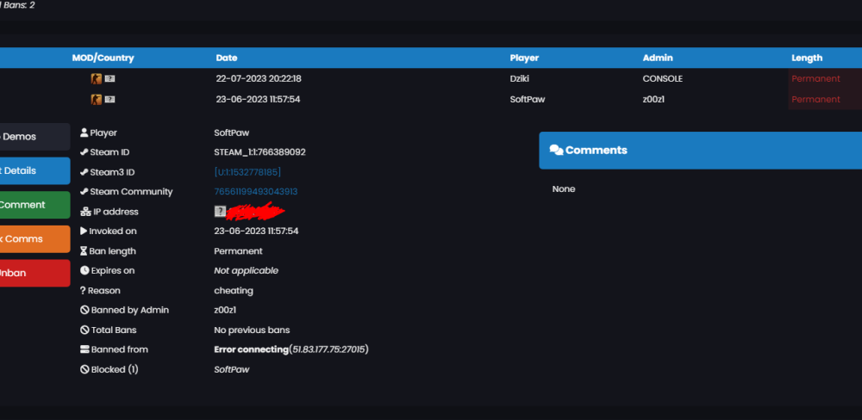862x420 pixels.
Task: Expand the Dziki ban row
Action: [x=431, y=78]
